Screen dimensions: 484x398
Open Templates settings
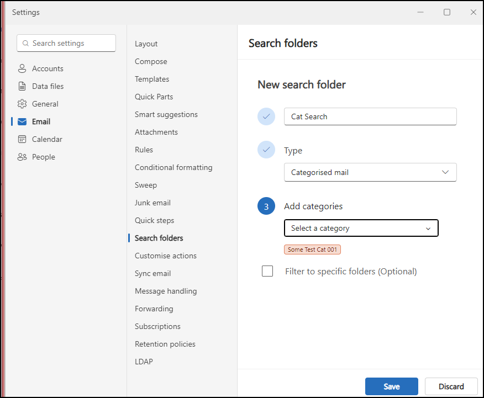pos(152,79)
